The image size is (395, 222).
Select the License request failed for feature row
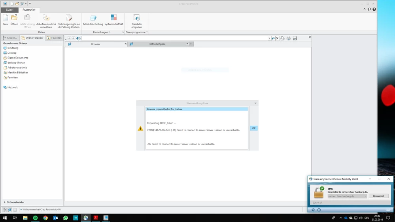pos(197,109)
